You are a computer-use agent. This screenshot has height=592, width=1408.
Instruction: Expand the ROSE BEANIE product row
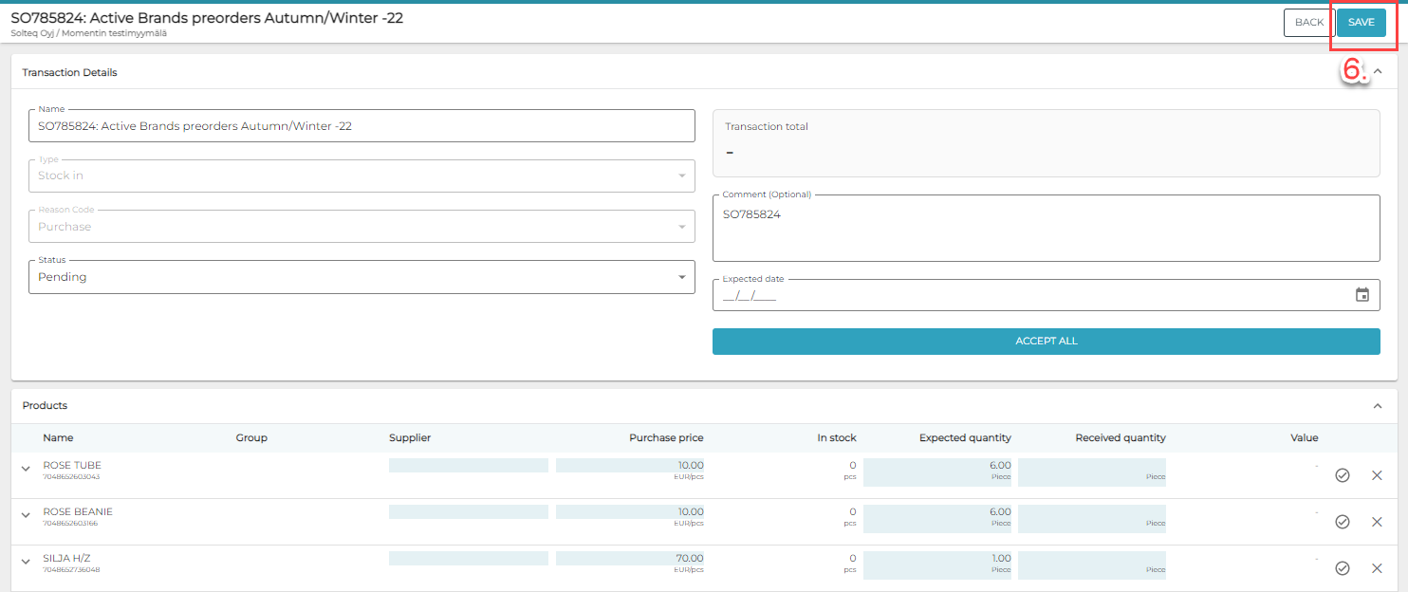27,515
